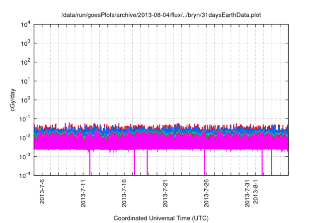Viewport: 318px width, 223px height.
Task: Click the 2013-7-16 date label
Action: click(x=124, y=193)
